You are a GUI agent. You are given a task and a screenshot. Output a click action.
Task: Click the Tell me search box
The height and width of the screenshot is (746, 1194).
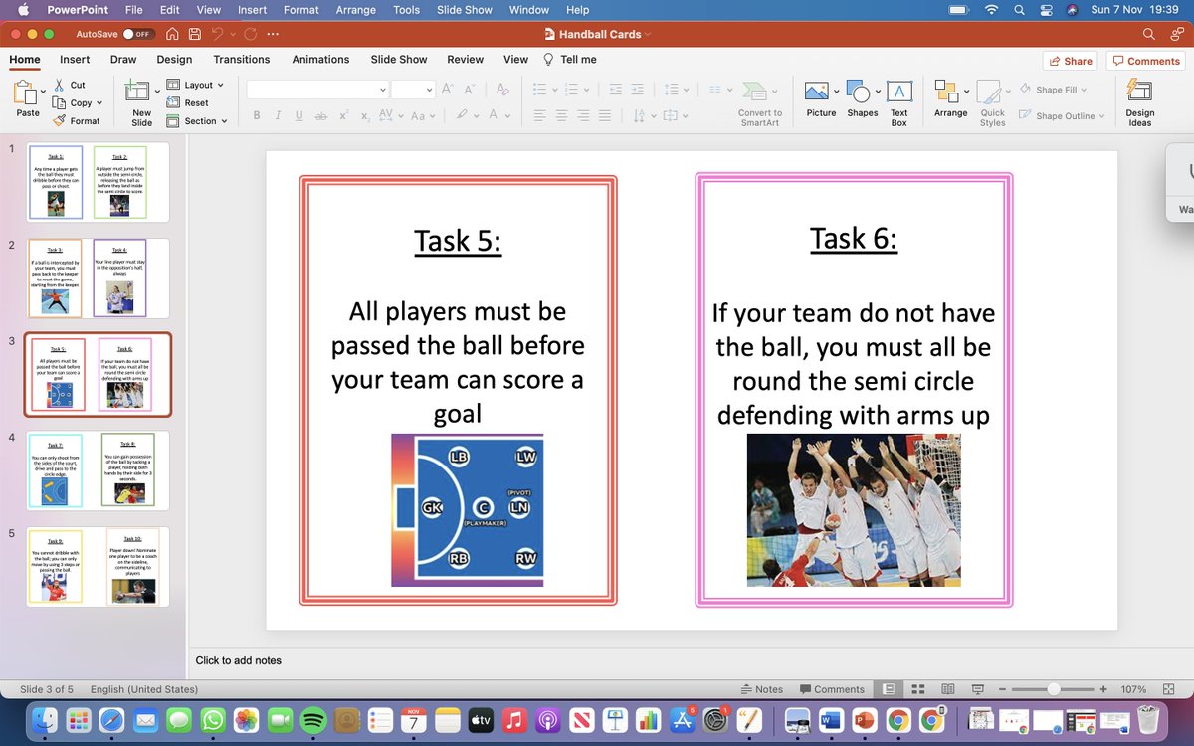click(x=570, y=60)
